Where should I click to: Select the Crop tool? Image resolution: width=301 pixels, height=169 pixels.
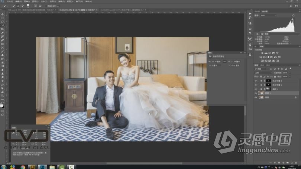click(x=2, y=29)
